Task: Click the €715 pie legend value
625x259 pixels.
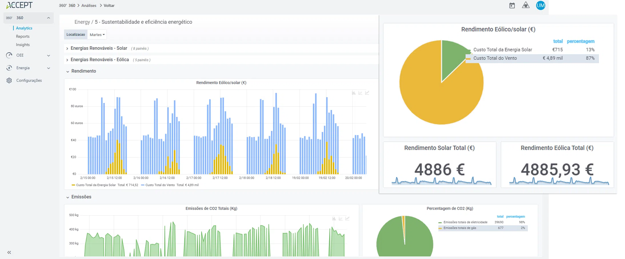Action: tap(558, 50)
